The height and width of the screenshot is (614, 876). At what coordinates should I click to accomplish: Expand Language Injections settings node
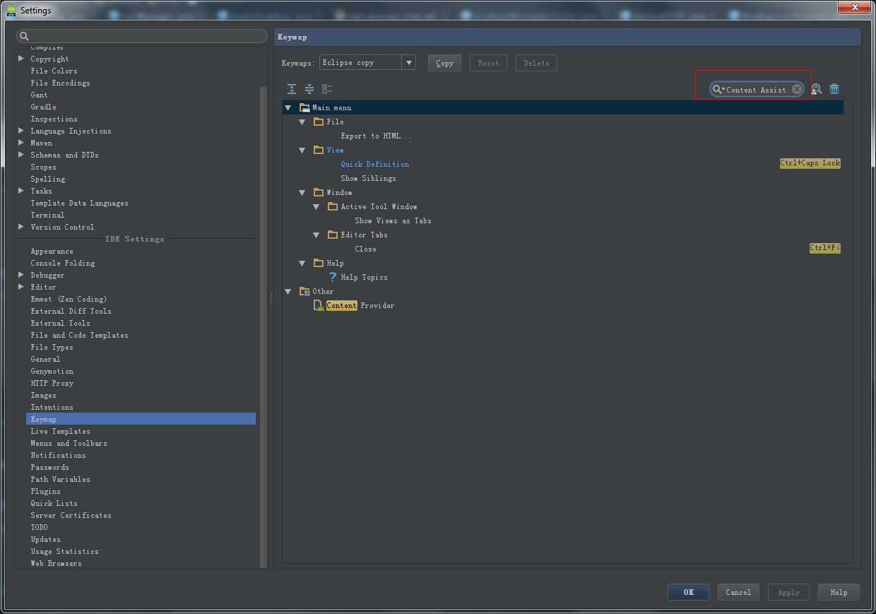tap(21, 131)
